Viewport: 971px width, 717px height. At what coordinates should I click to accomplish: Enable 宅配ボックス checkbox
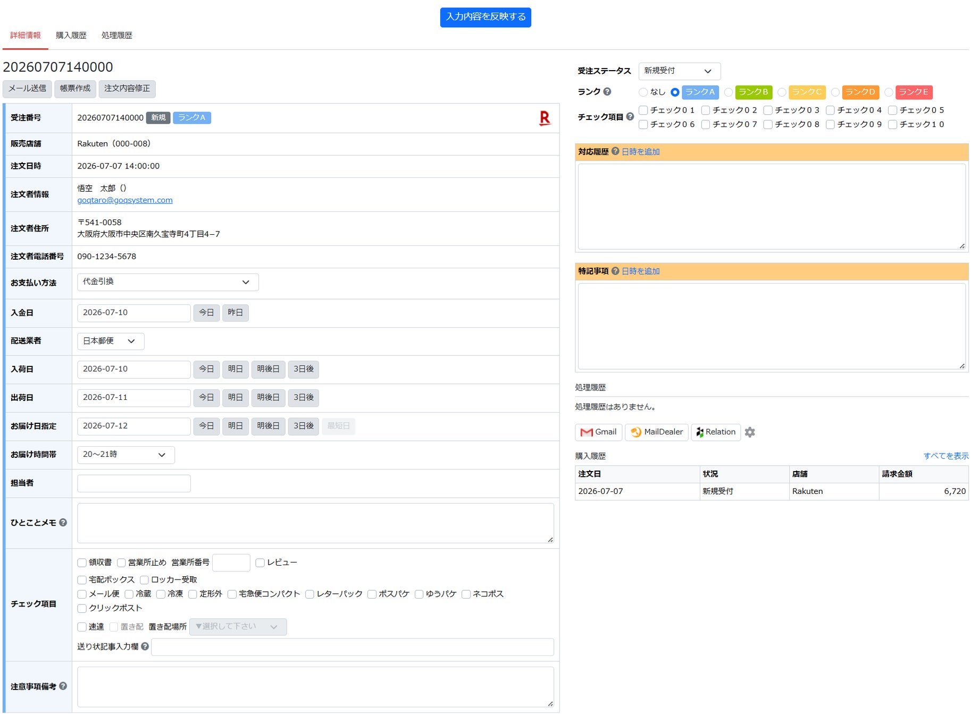pos(82,580)
